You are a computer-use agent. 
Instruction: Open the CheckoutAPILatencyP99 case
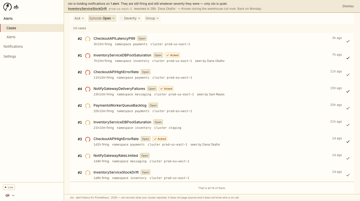tap(114, 38)
